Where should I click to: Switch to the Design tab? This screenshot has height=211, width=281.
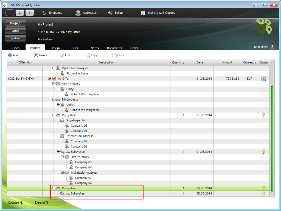(x=55, y=48)
